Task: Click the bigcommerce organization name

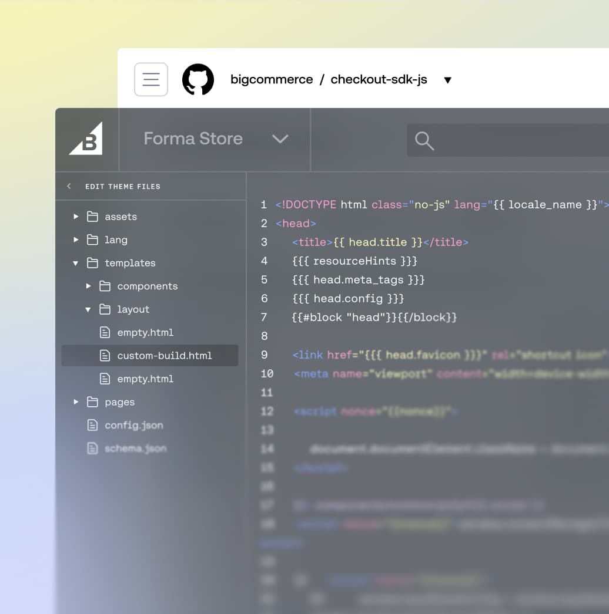Action: click(272, 79)
